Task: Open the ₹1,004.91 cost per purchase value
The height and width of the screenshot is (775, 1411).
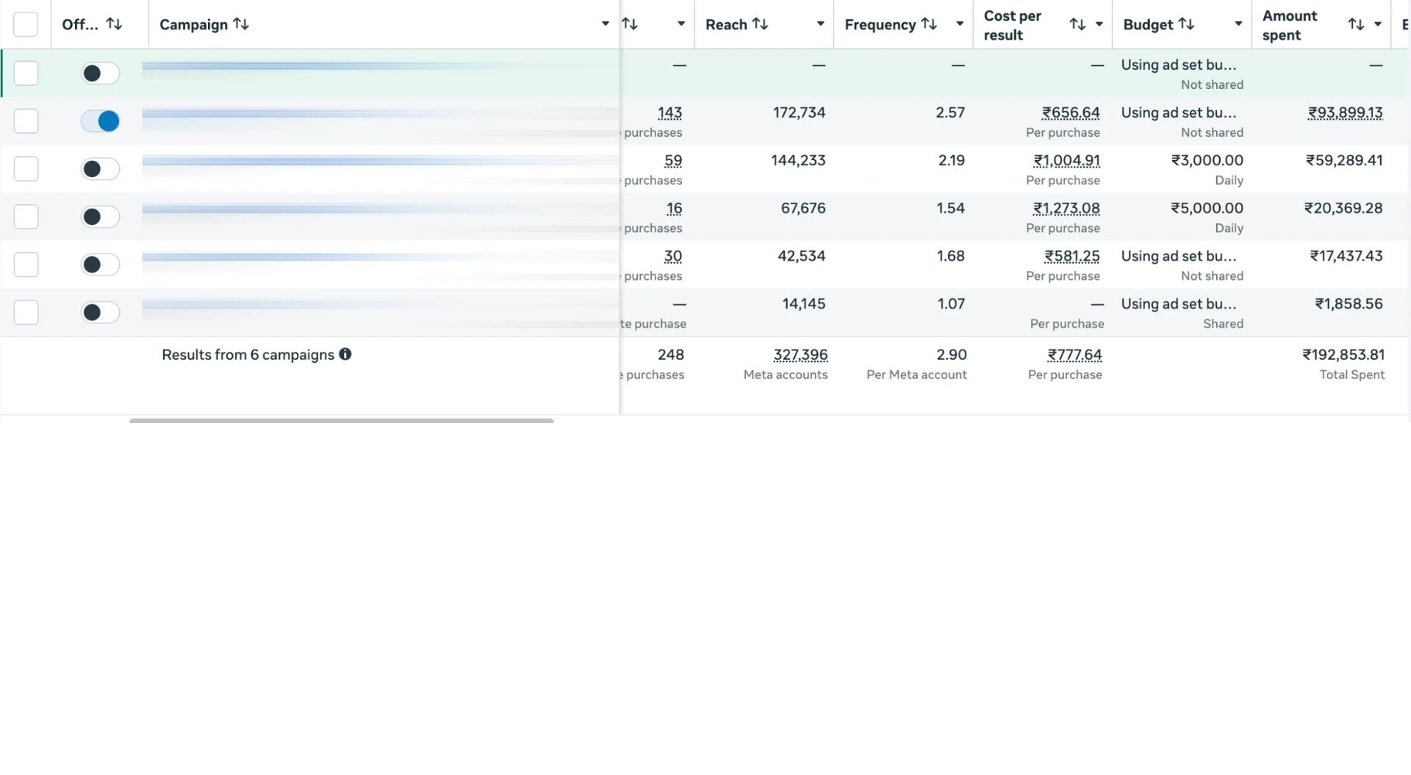Action: point(1066,161)
